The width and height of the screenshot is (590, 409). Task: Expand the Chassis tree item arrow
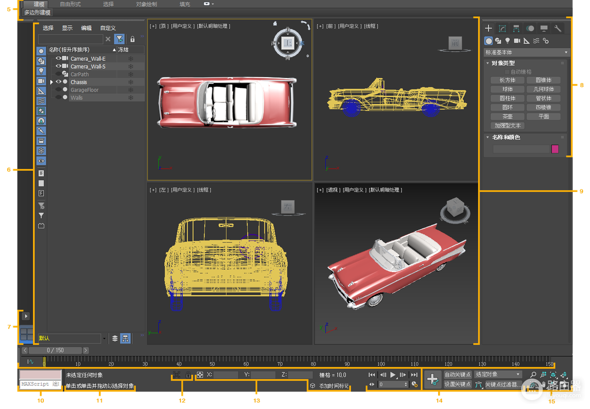pyautogui.click(x=51, y=82)
